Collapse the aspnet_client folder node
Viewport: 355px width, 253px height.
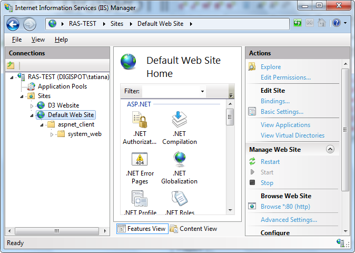(42, 125)
